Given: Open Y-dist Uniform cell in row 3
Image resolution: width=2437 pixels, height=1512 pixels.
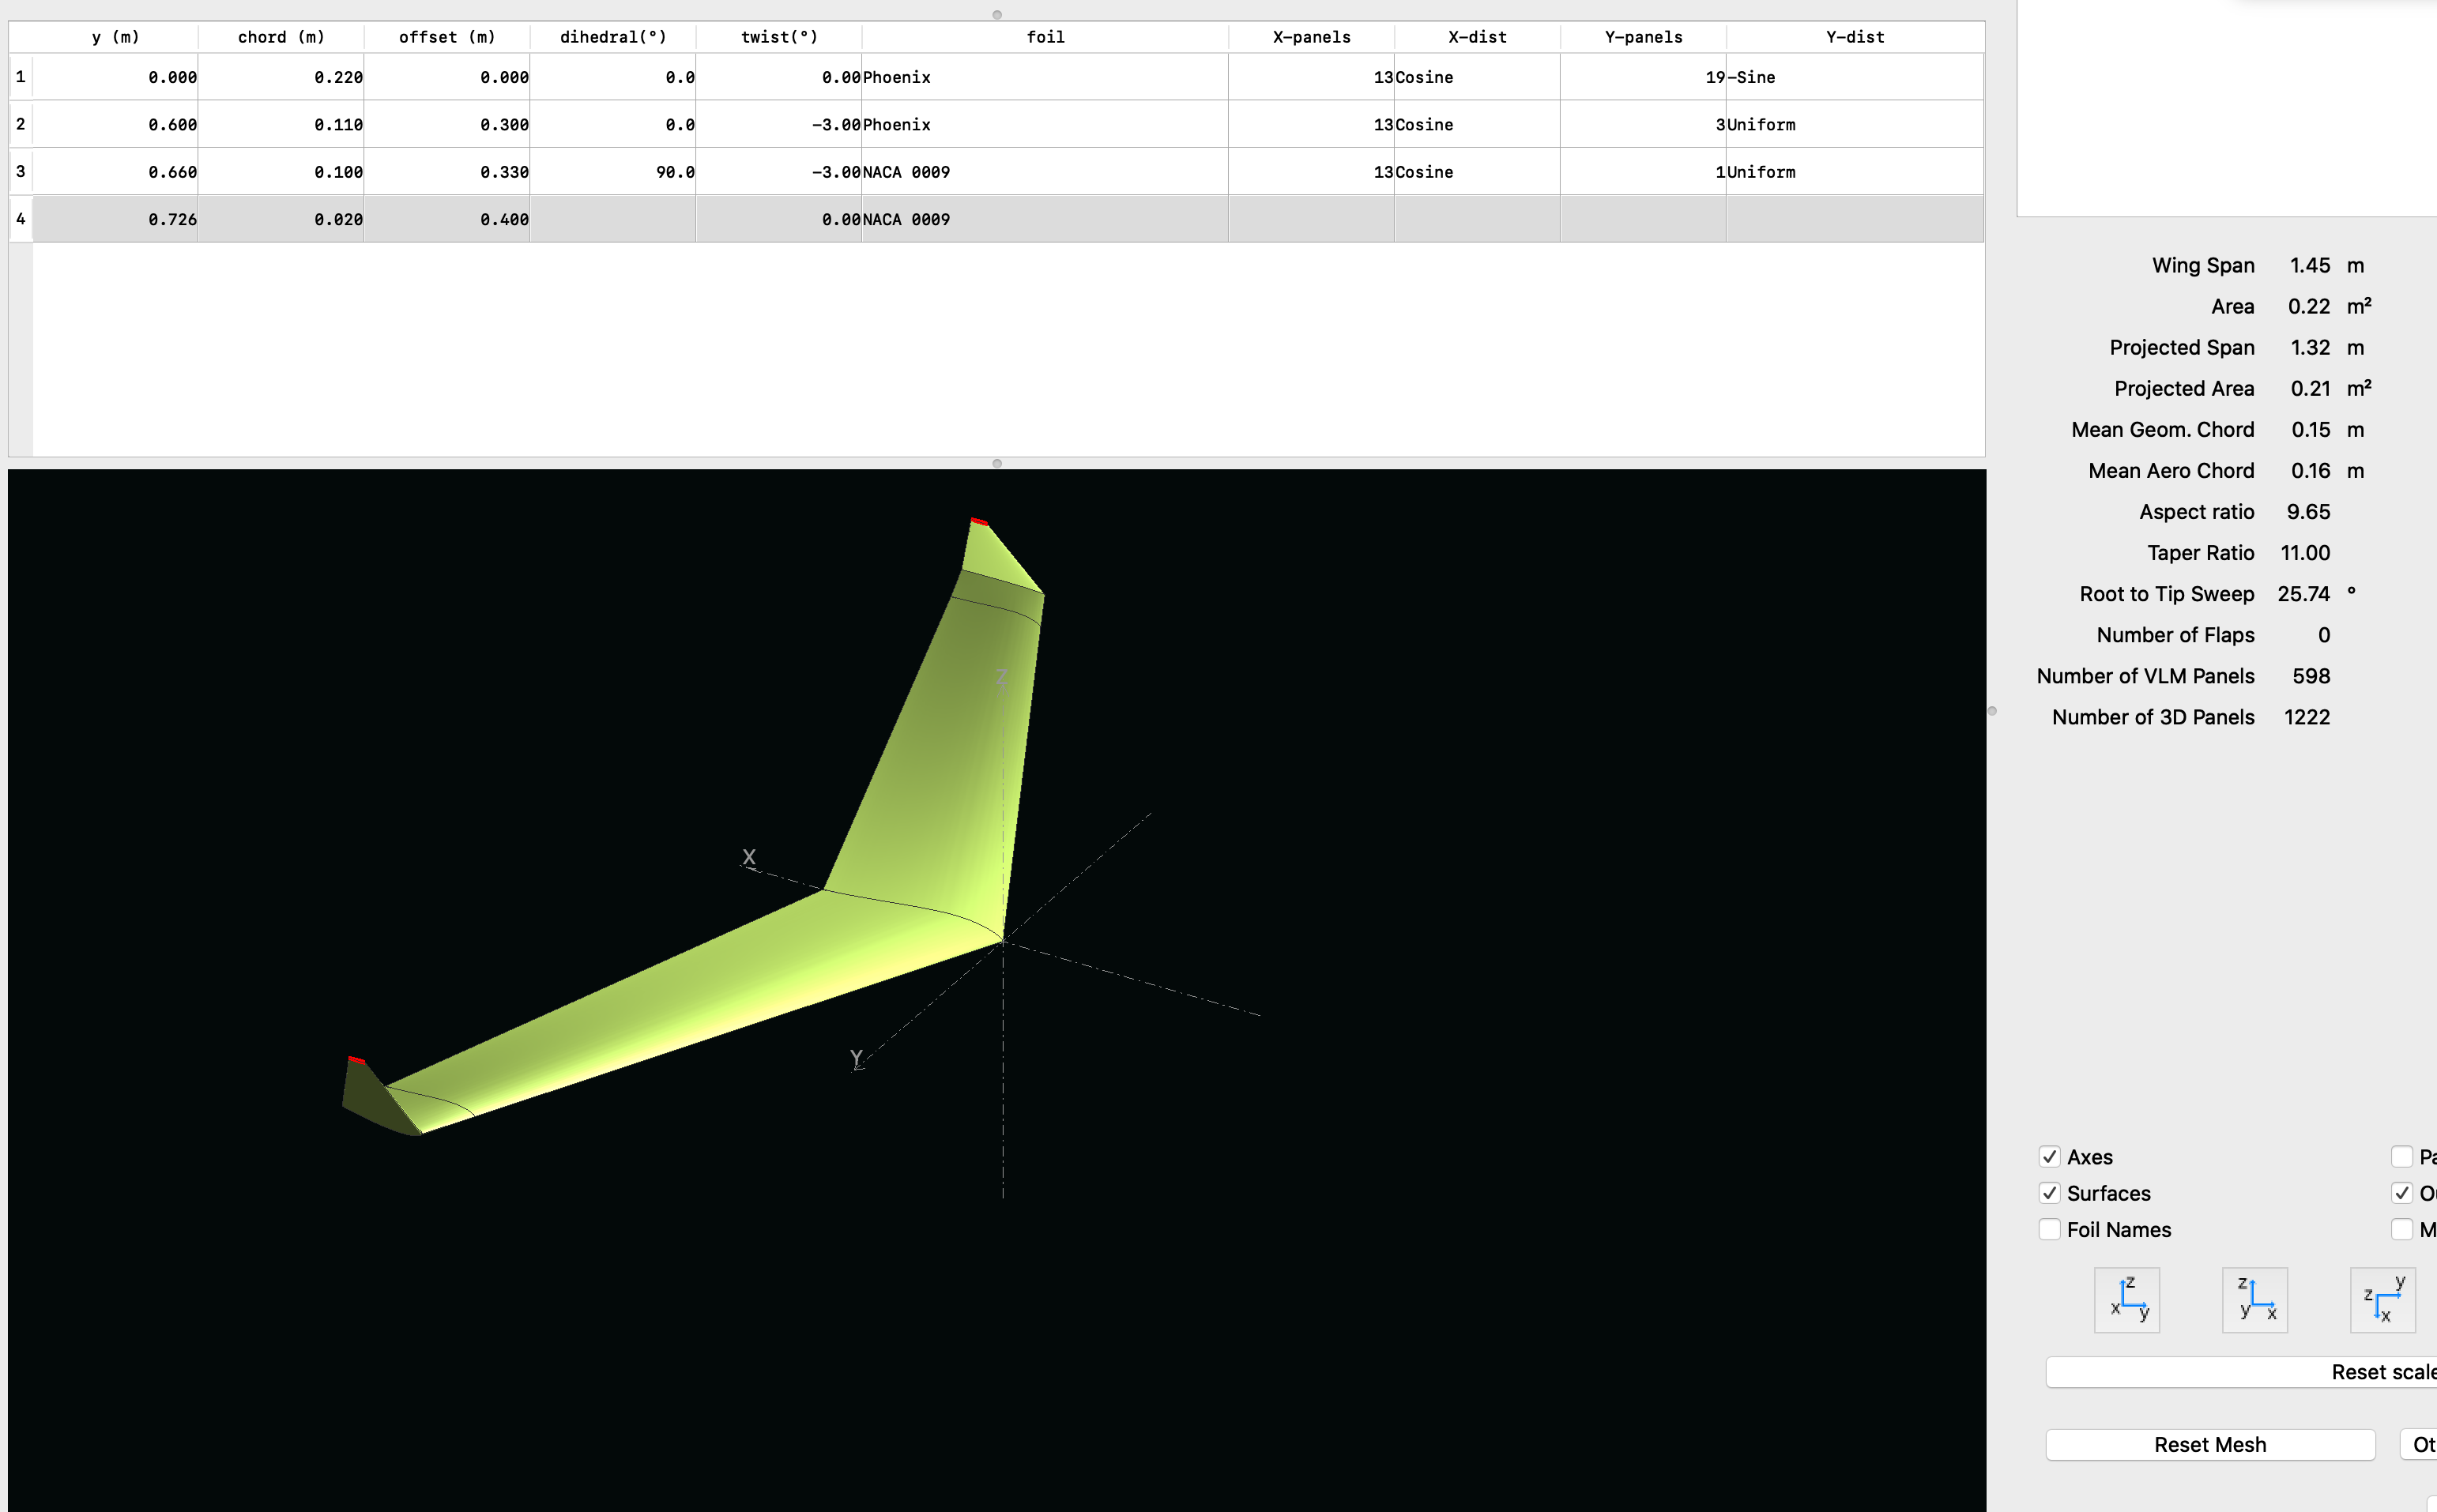Looking at the screenshot, I should [x=1854, y=172].
